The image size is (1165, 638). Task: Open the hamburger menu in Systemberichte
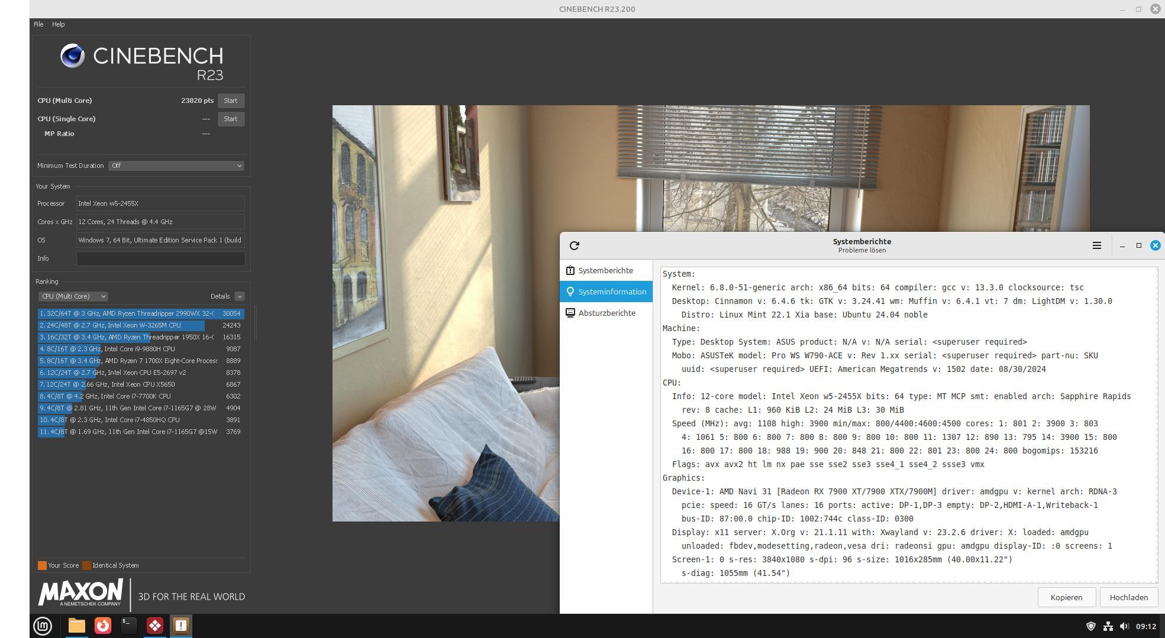1096,245
